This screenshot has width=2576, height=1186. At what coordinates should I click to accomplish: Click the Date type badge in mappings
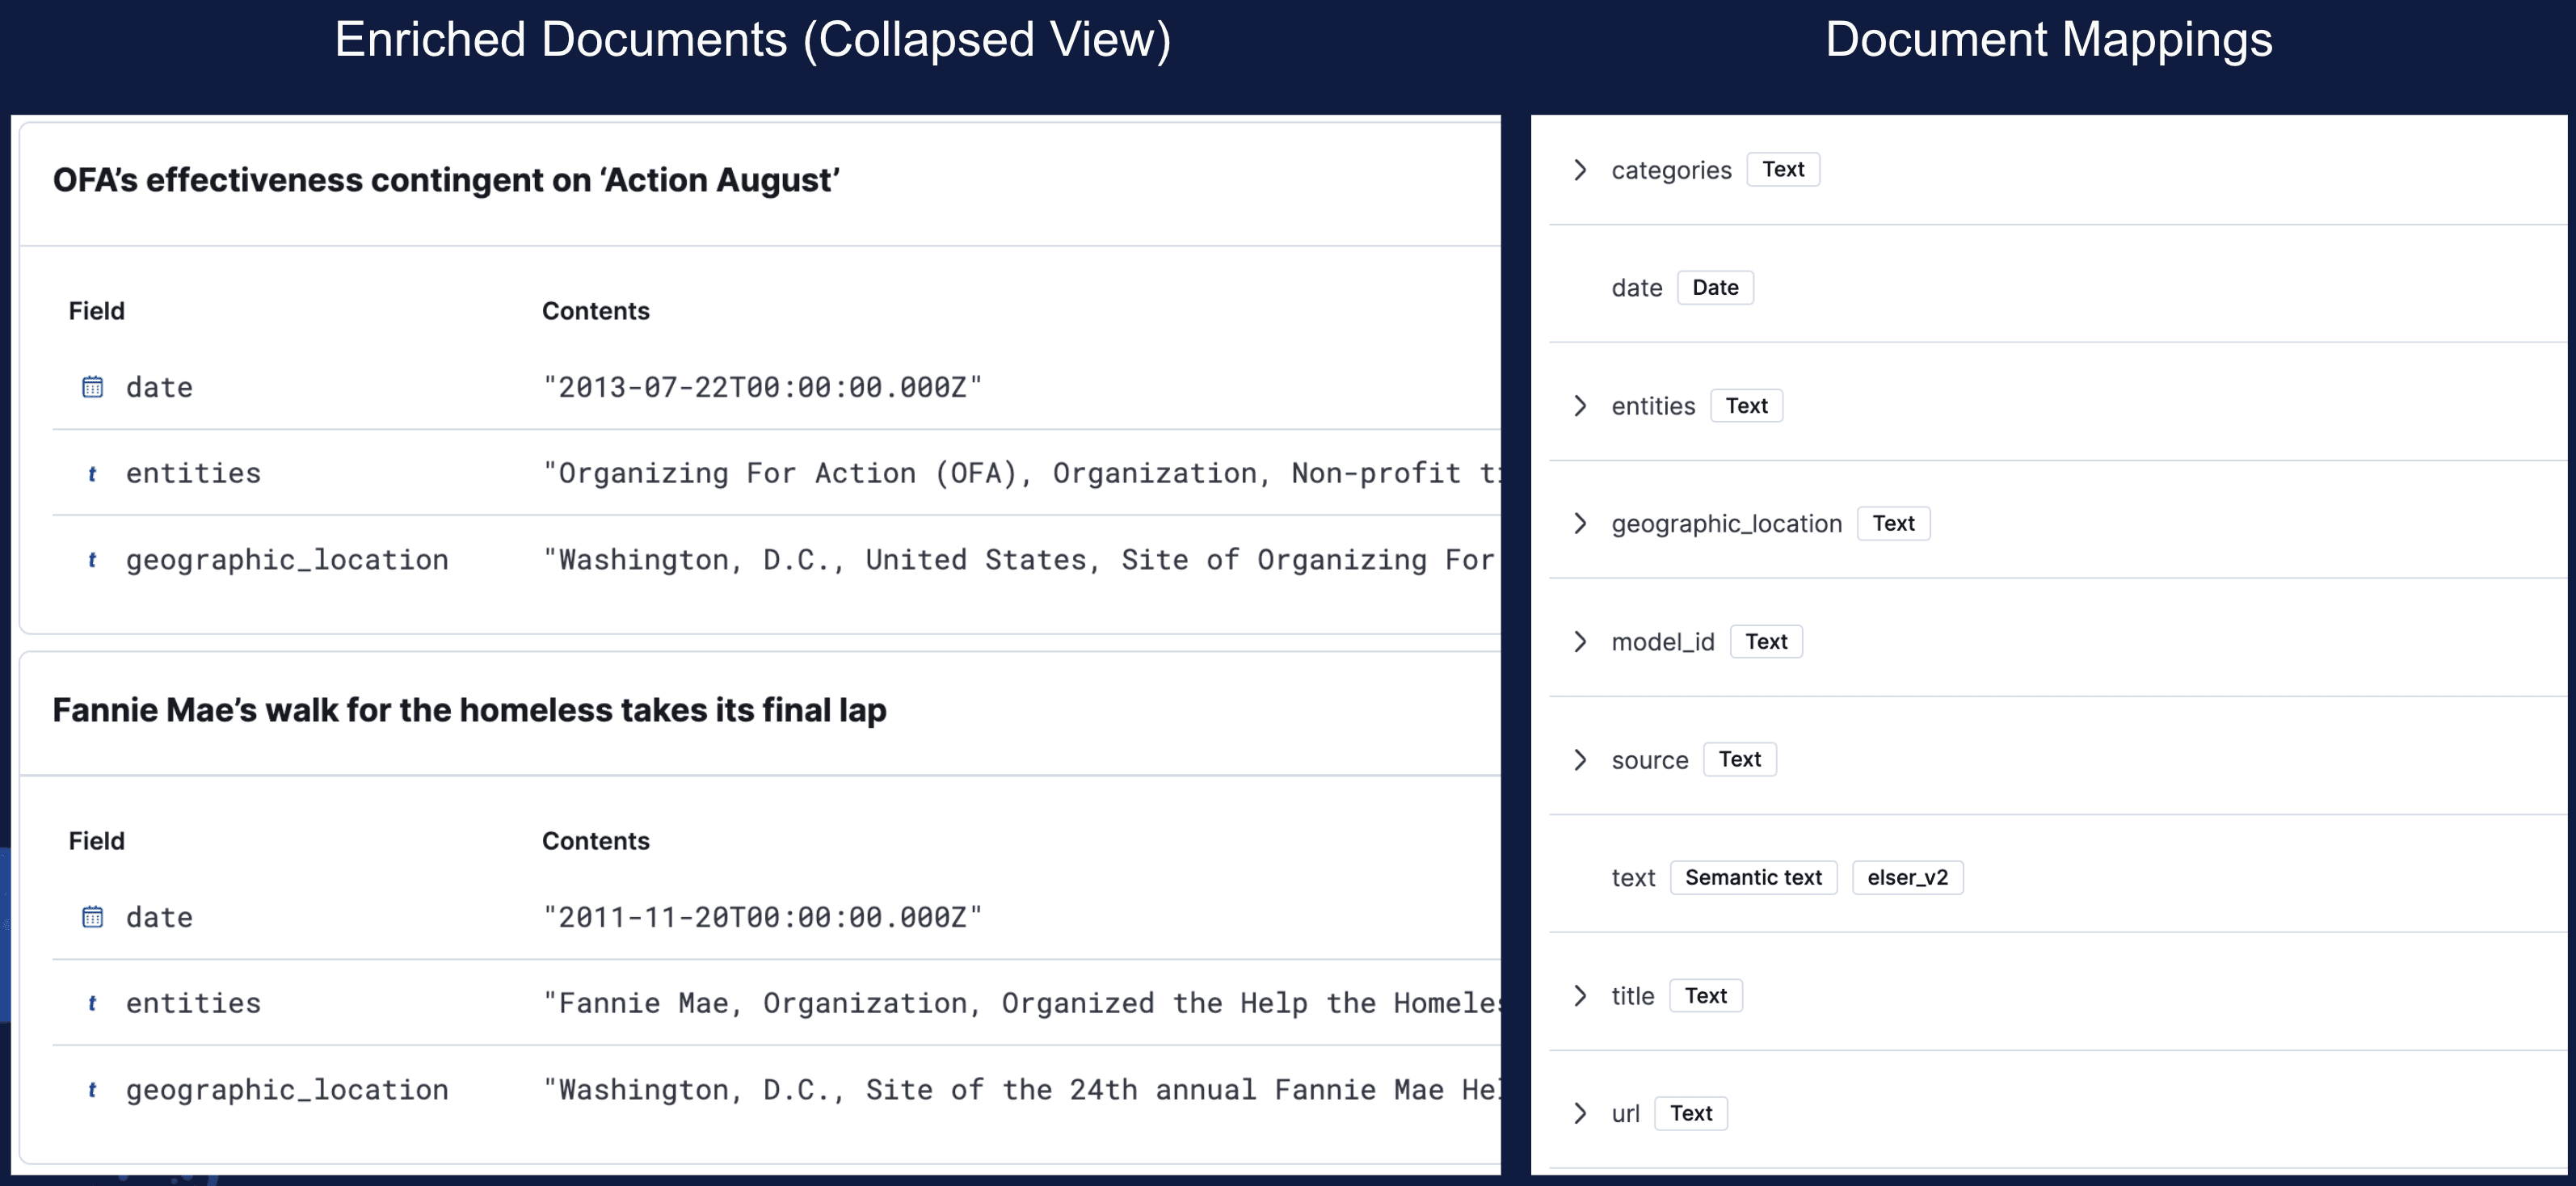click(1715, 288)
